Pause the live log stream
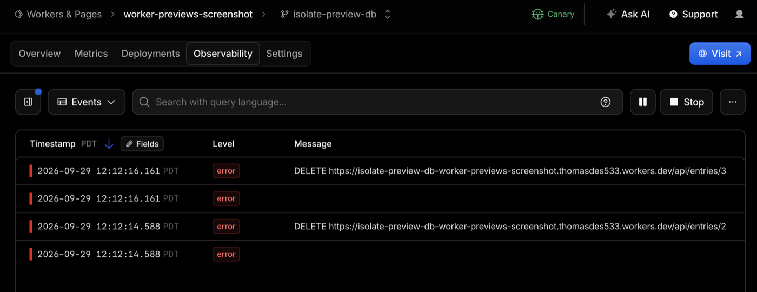 coord(643,102)
